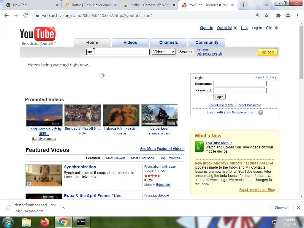The height and width of the screenshot is (228, 304).
Task: Click the top Sign Up link
Action: tap(207, 28)
